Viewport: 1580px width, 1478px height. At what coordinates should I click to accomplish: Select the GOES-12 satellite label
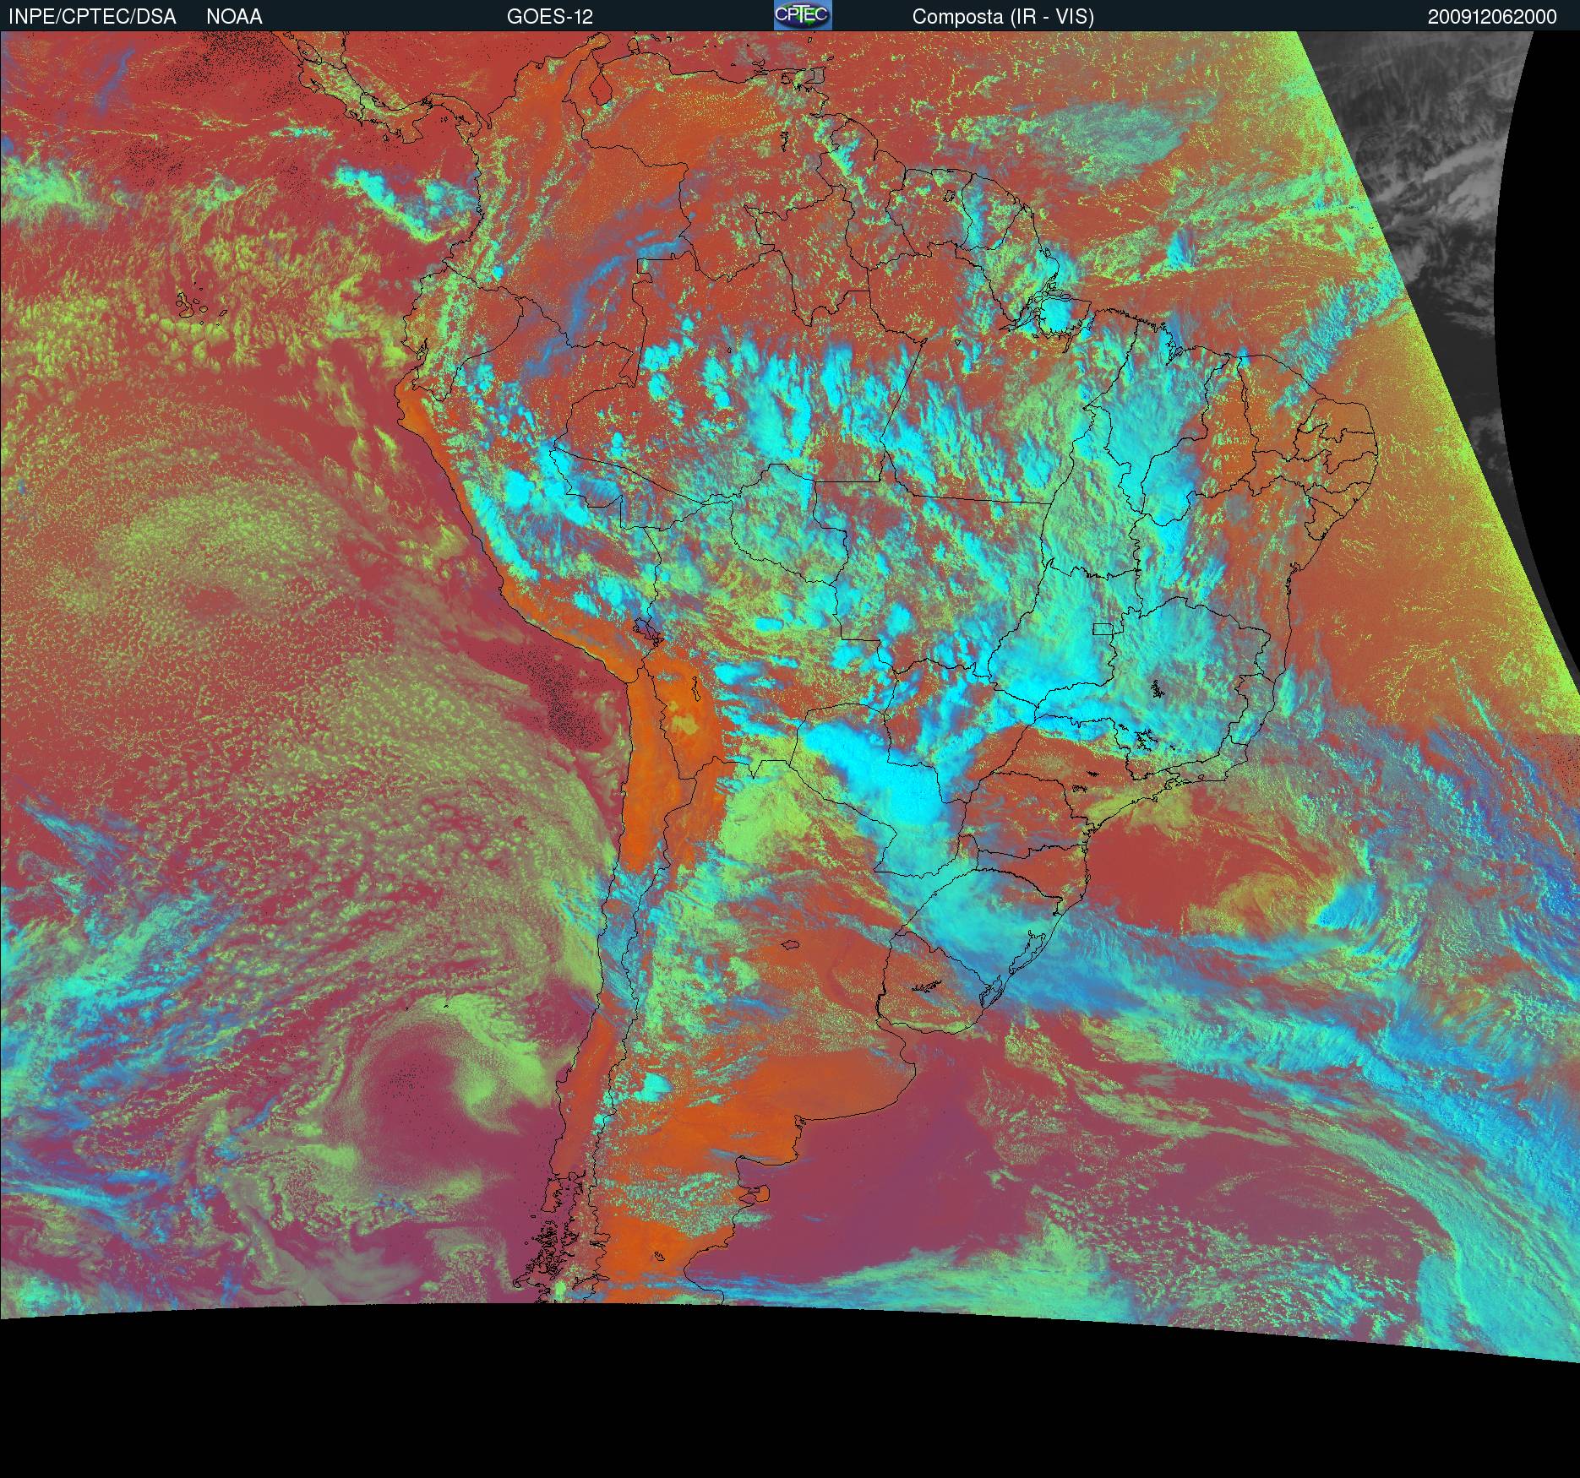pos(550,17)
